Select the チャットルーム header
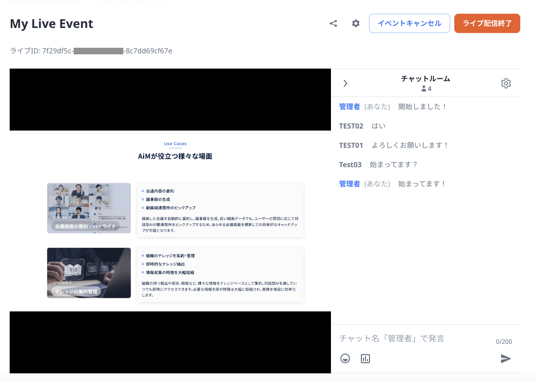The height and width of the screenshot is (381, 535). click(x=426, y=79)
